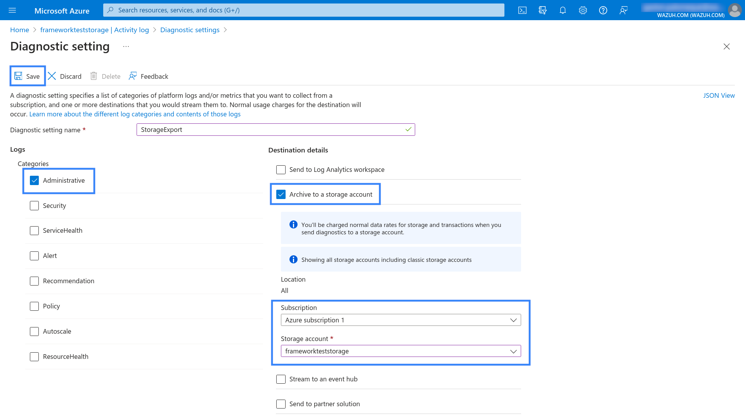
Task: Open Directories and subscriptions filter icon
Action: 542,10
